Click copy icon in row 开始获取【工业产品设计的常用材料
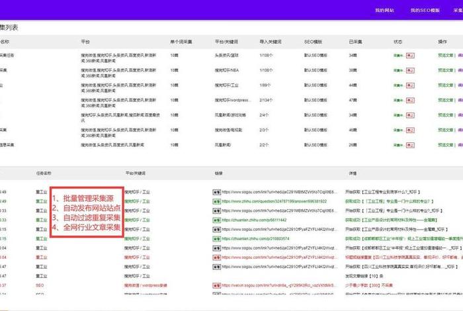463x311 pixels. click(x=217, y=230)
